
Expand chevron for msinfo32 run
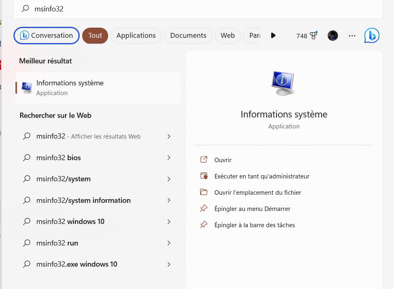(169, 243)
